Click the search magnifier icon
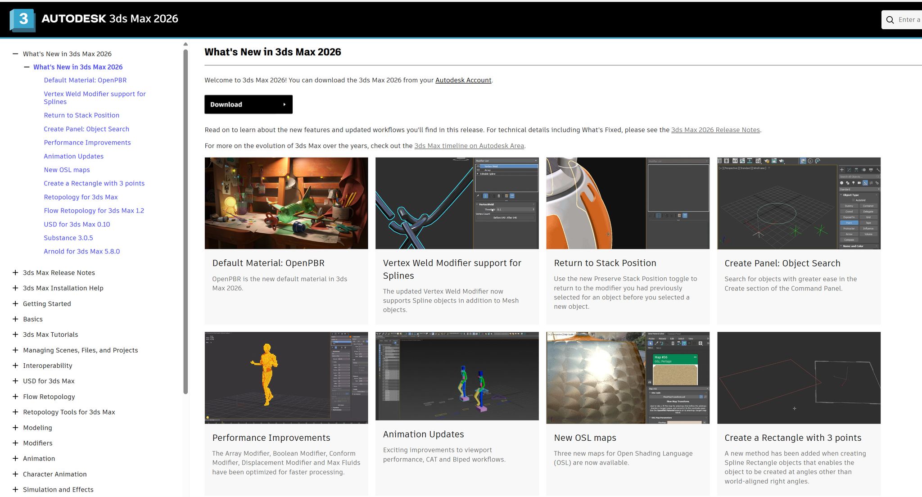The width and height of the screenshot is (922, 497). [890, 20]
